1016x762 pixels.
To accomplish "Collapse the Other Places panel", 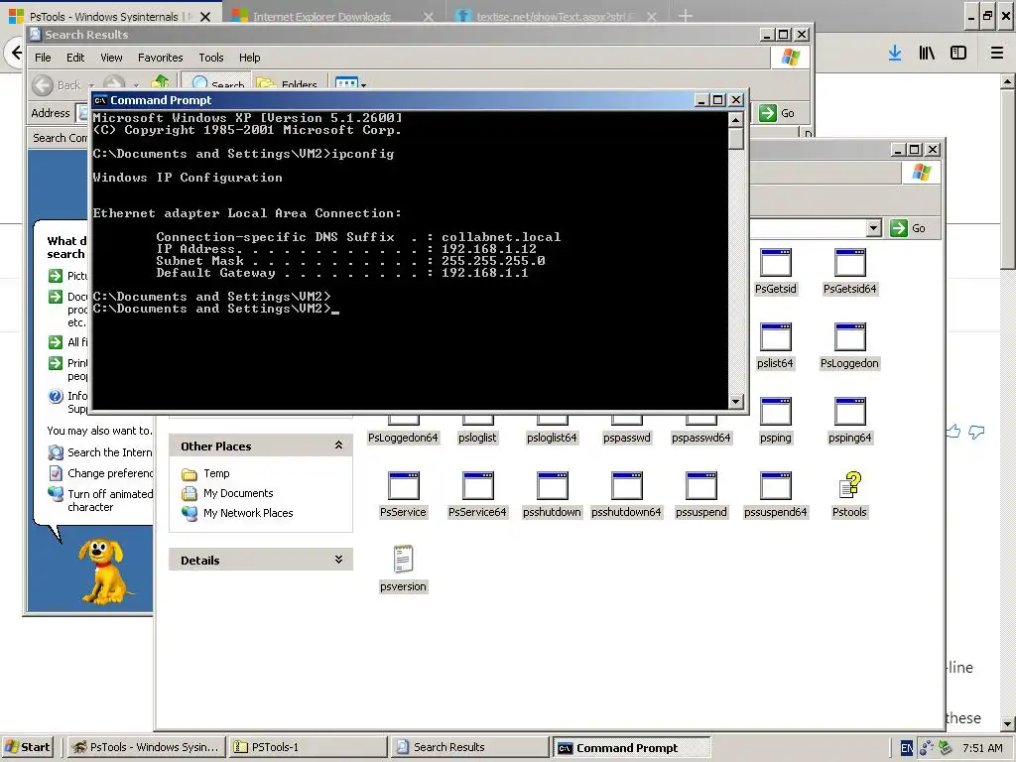I will click(x=339, y=445).
